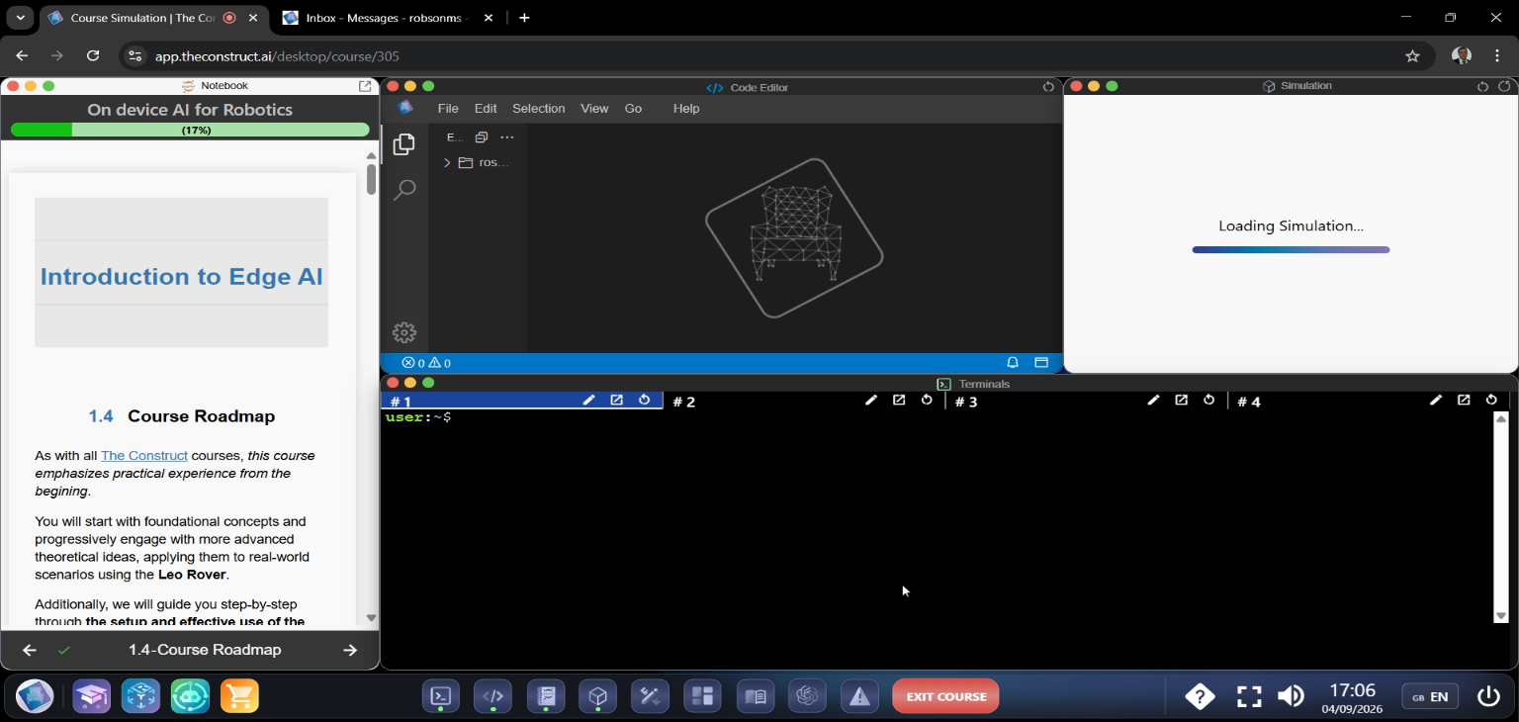The image size is (1519, 722).
Task: Pop out terminal #3 in a new window
Action: (x=1181, y=401)
